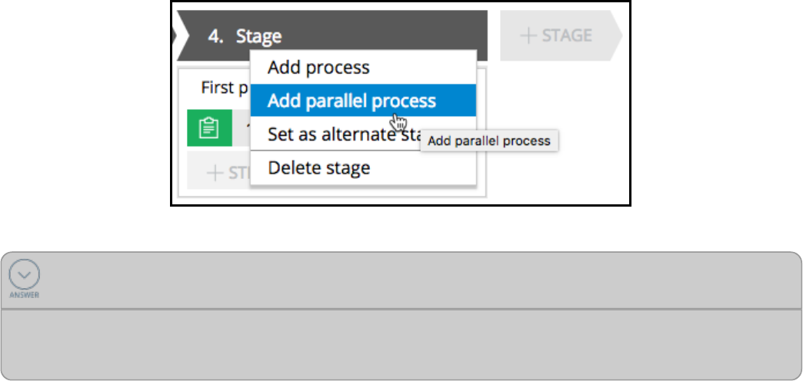The width and height of the screenshot is (803, 381).
Task: Click the Add parallel process tooltip
Action: click(489, 141)
